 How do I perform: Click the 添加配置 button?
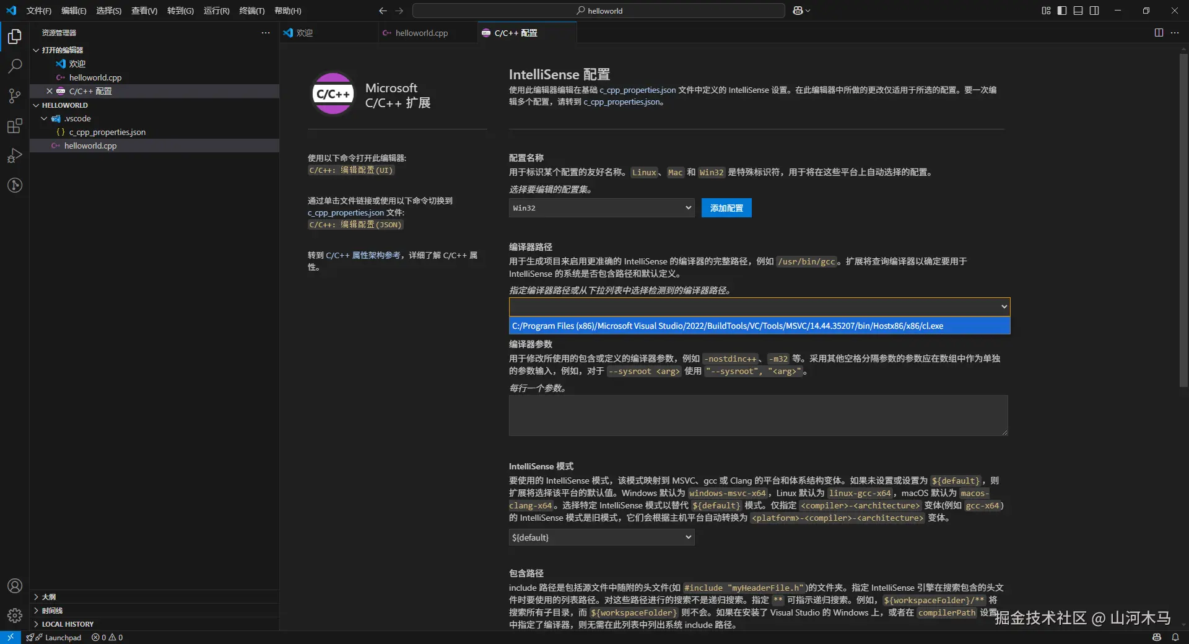[x=726, y=208]
